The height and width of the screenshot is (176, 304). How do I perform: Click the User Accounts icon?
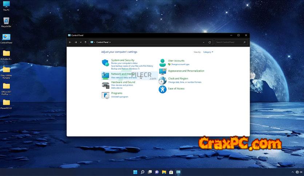[163, 63]
